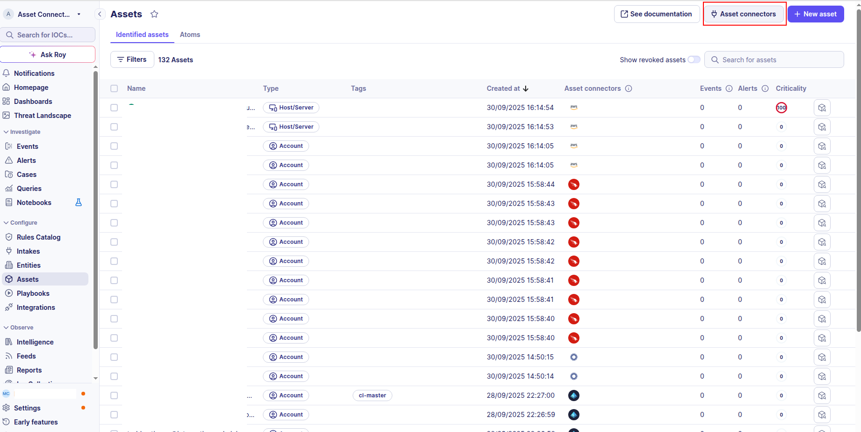Tick the checkbox on the ci-master tagged row
861x432 pixels.
114,395
